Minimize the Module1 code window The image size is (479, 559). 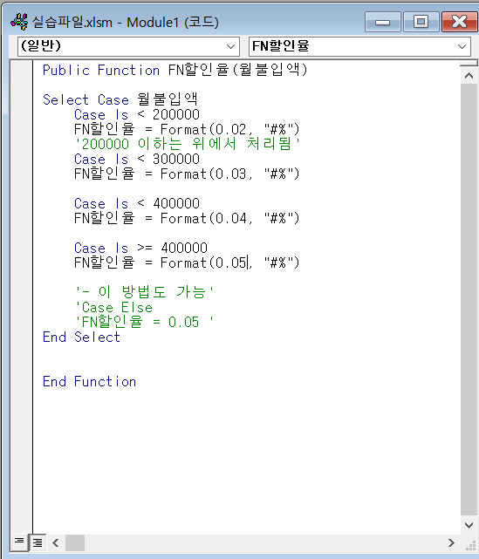[383, 22]
